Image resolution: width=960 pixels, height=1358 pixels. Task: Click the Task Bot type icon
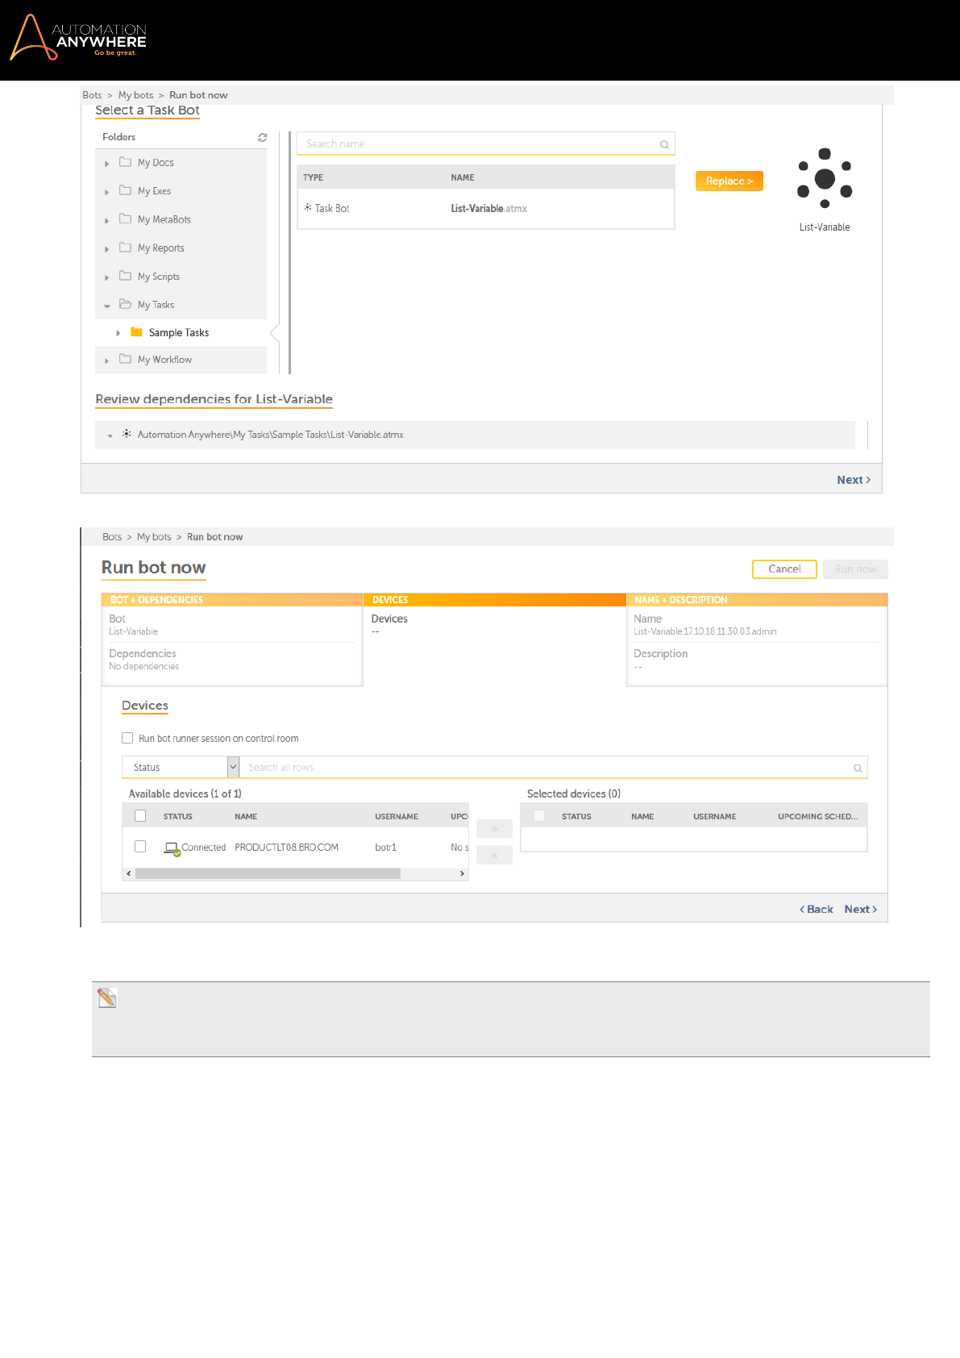[x=308, y=207]
